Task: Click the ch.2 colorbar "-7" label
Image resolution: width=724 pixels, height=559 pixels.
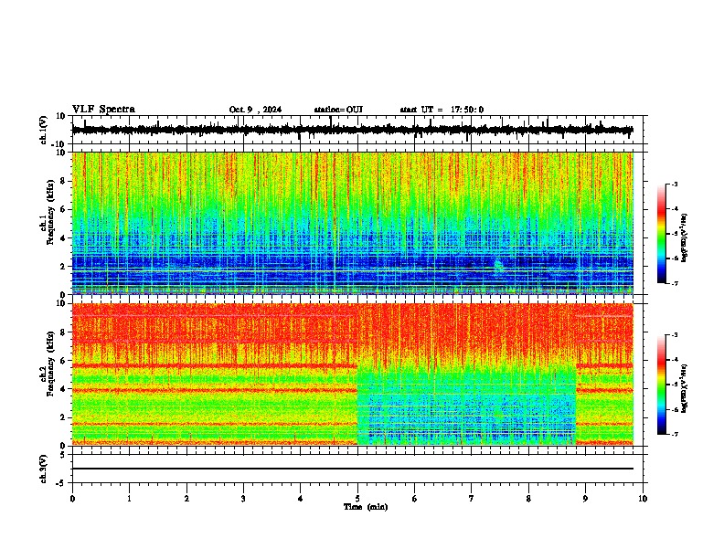Action: click(x=674, y=434)
